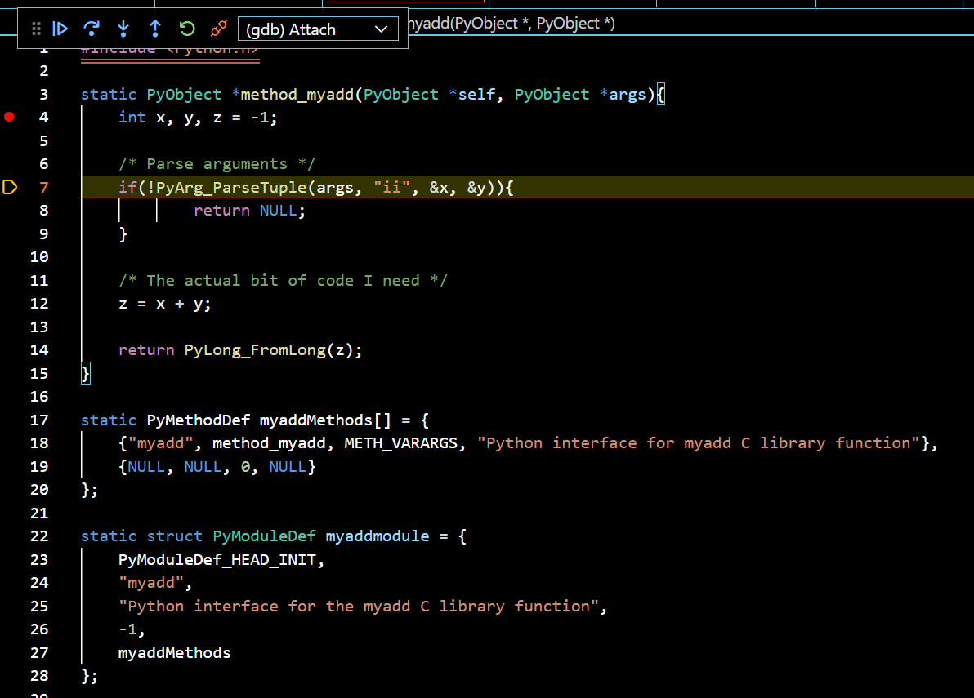Click the Step Over icon

pyautogui.click(x=92, y=29)
